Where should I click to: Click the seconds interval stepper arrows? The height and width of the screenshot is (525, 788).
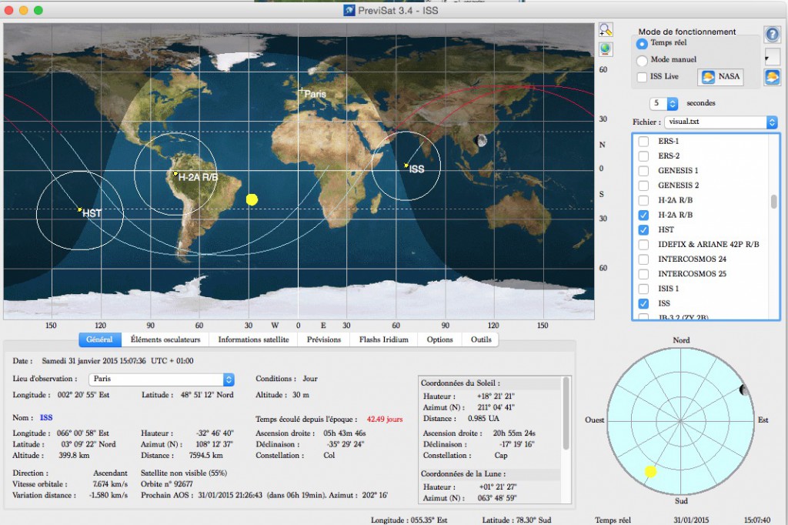(x=673, y=104)
